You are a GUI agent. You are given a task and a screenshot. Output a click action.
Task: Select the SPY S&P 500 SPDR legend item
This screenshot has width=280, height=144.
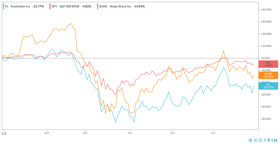click(x=72, y=6)
